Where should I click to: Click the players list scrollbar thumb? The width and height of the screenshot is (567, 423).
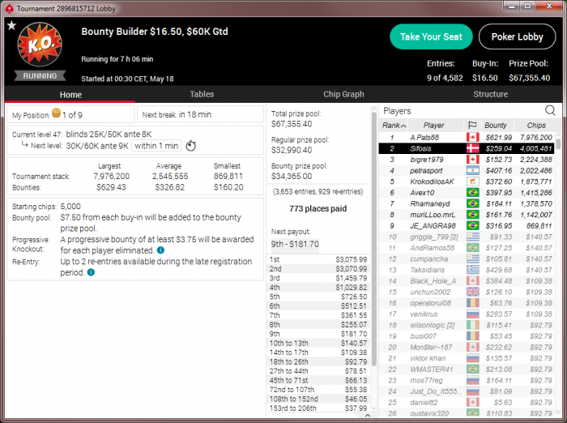click(x=558, y=143)
